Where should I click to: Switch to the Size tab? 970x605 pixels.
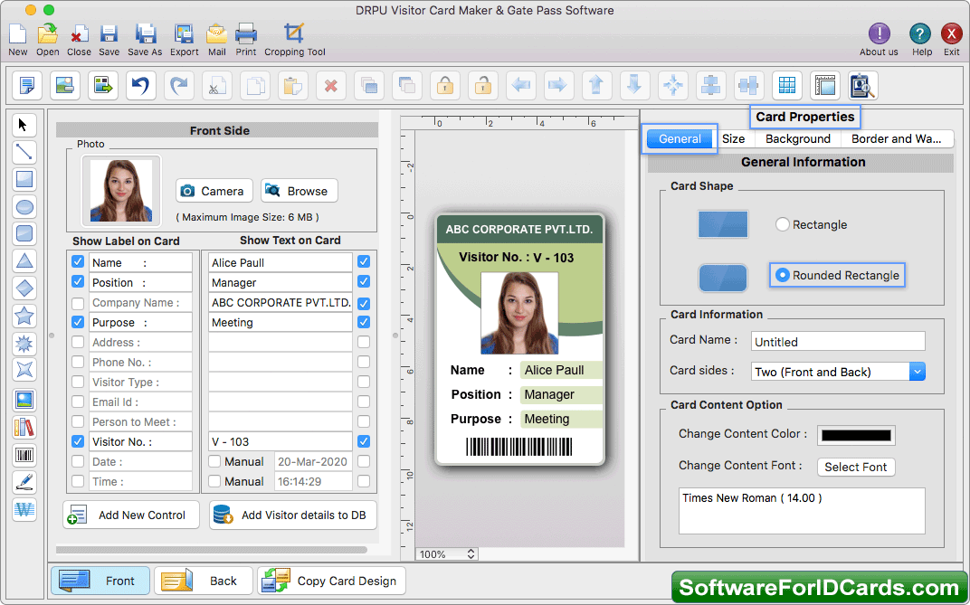[734, 139]
